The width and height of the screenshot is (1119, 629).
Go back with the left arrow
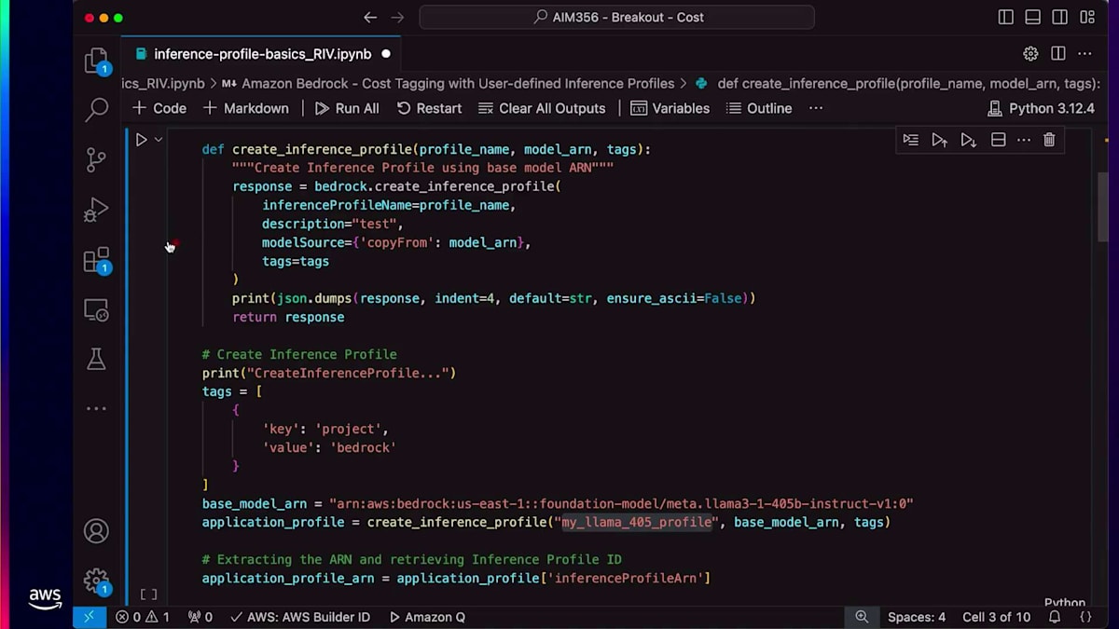pos(370,17)
